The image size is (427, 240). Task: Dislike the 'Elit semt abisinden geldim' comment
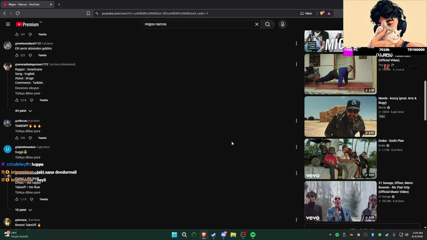pos(30,55)
